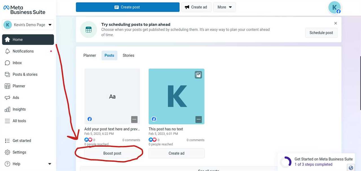This screenshot has width=361, height=171.
Task: Open Ads megaphone icon in sidebar
Action: pyautogui.click(x=8, y=98)
